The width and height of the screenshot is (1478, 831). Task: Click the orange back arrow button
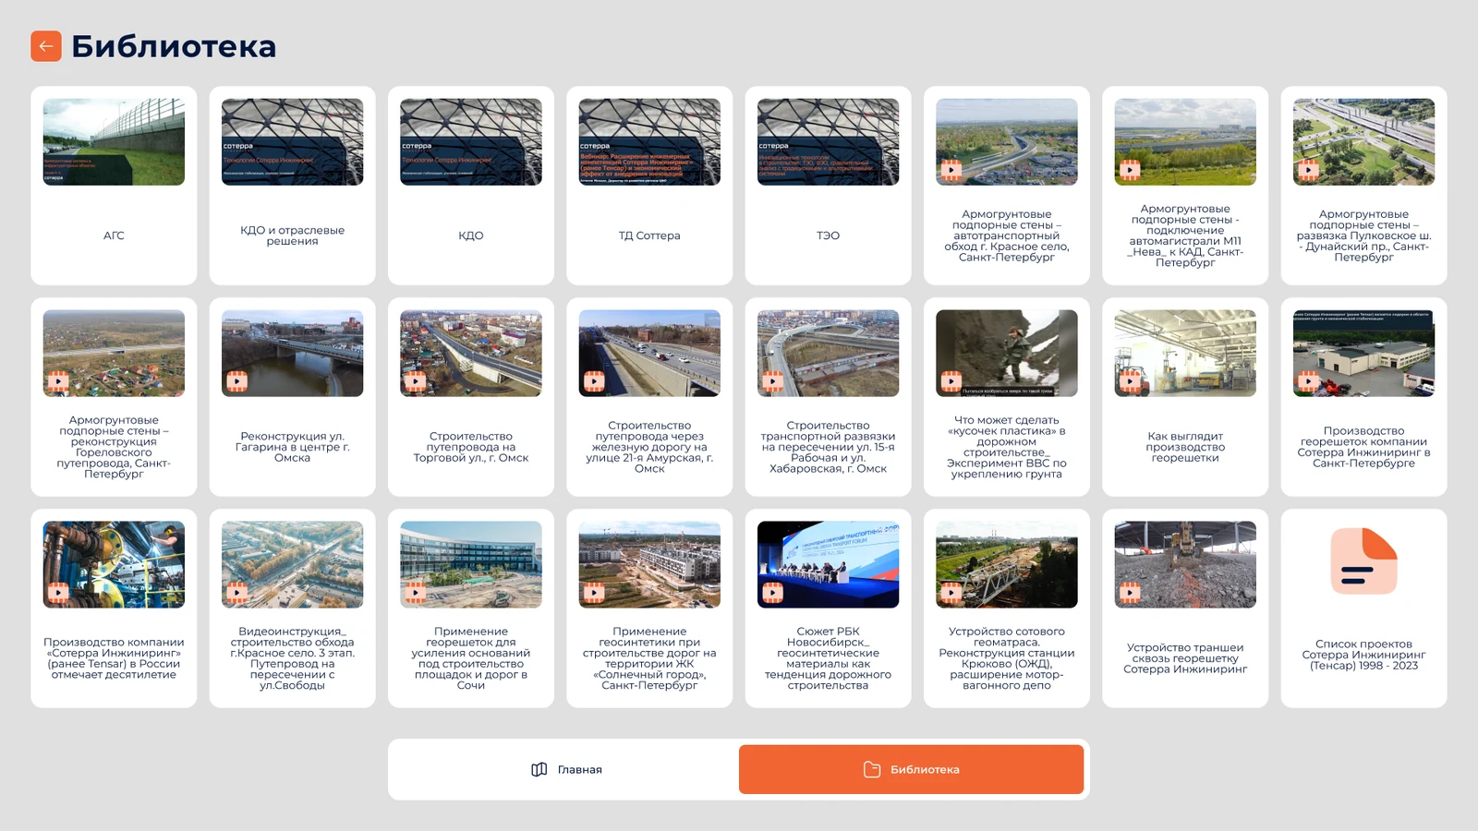point(46,46)
